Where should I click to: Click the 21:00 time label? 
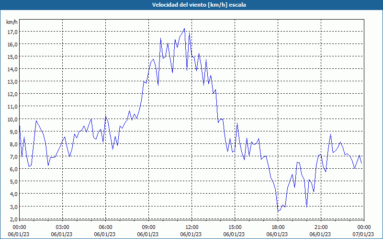pos(321,228)
